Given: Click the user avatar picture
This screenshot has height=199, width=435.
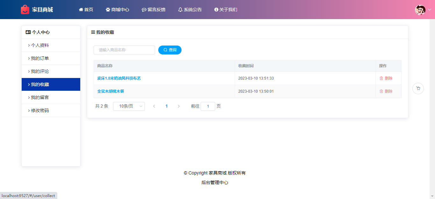Looking at the screenshot, I should 420,10.
